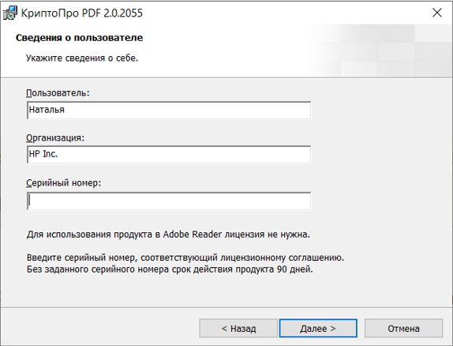Image resolution: width=453 pixels, height=346 pixels.
Task: Click the КриптоПро PDF title bar text
Action: 82,13
